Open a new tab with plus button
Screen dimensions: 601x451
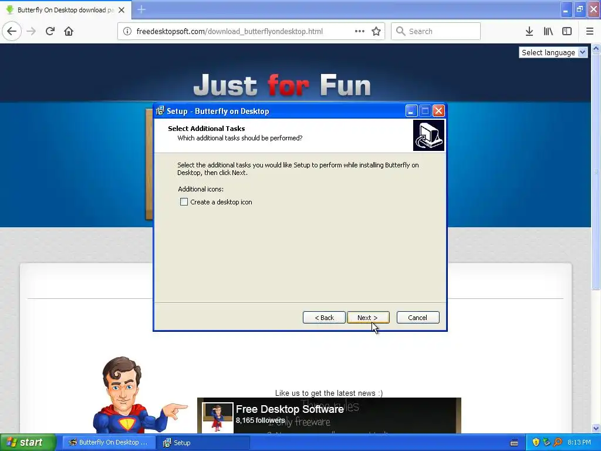pyautogui.click(x=141, y=9)
